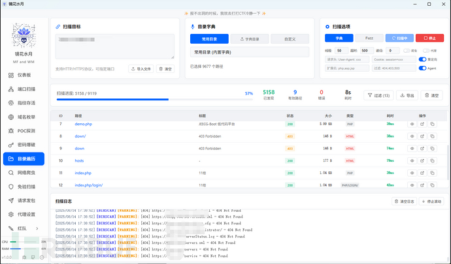The image size is (451, 264).
Task: Open the 仪表板 dashboard page
Action: click(x=24, y=75)
